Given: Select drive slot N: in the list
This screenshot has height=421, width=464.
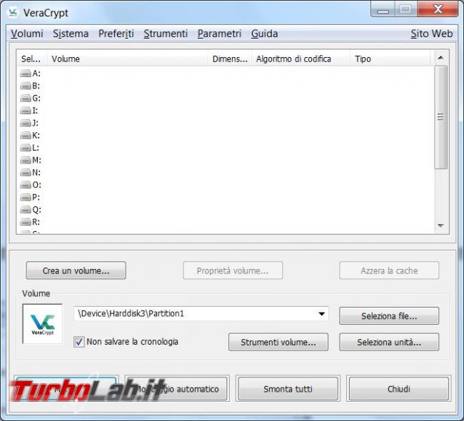Looking at the screenshot, I should 31,173.
